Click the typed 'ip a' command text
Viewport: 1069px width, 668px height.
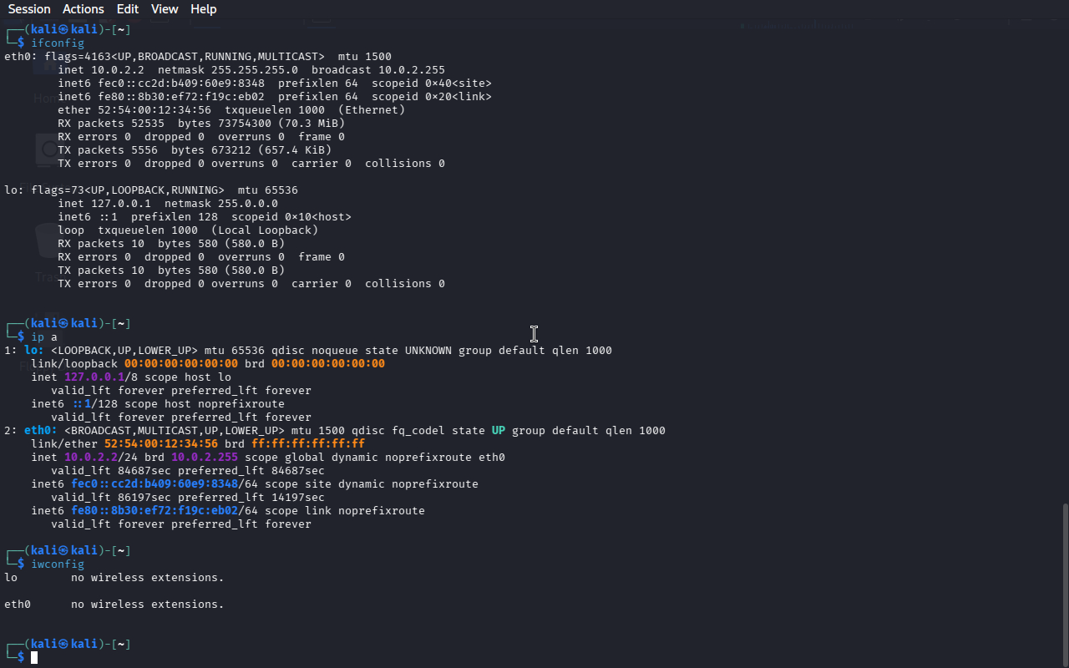[44, 337]
